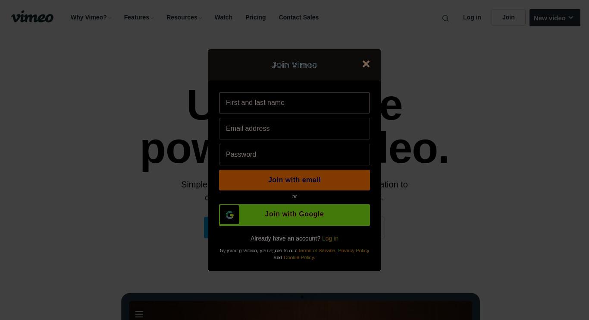This screenshot has height=320, width=589.
Task: Choose Join with Google
Action: pyautogui.click(x=294, y=215)
